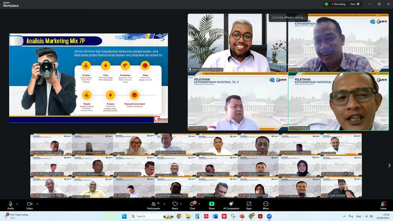Open Calculator from the taskbar
Viewport: 393px width, 221px height.
(x=197, y=216)
